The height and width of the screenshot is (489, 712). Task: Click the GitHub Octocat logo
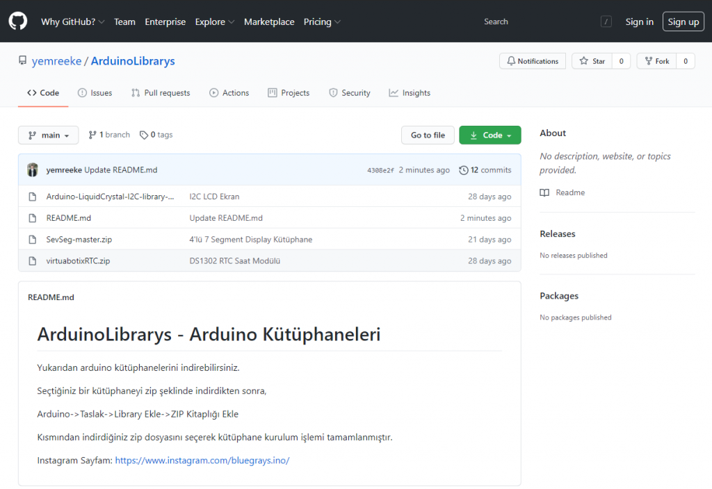click(x=17, y=21)
